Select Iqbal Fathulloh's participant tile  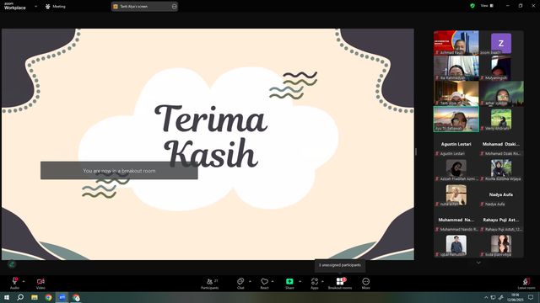(456, 246)
